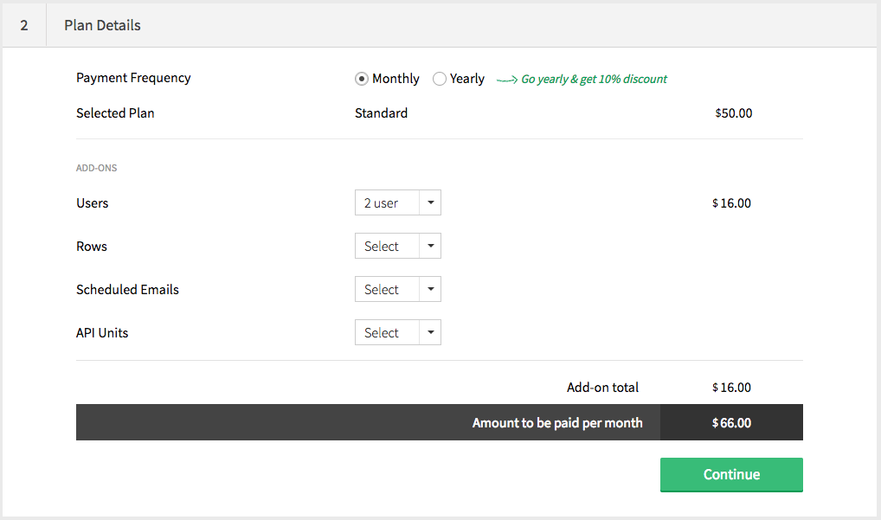
Task: Expand the Rows add-on dropdown arrow
Action: click(430, 247)
